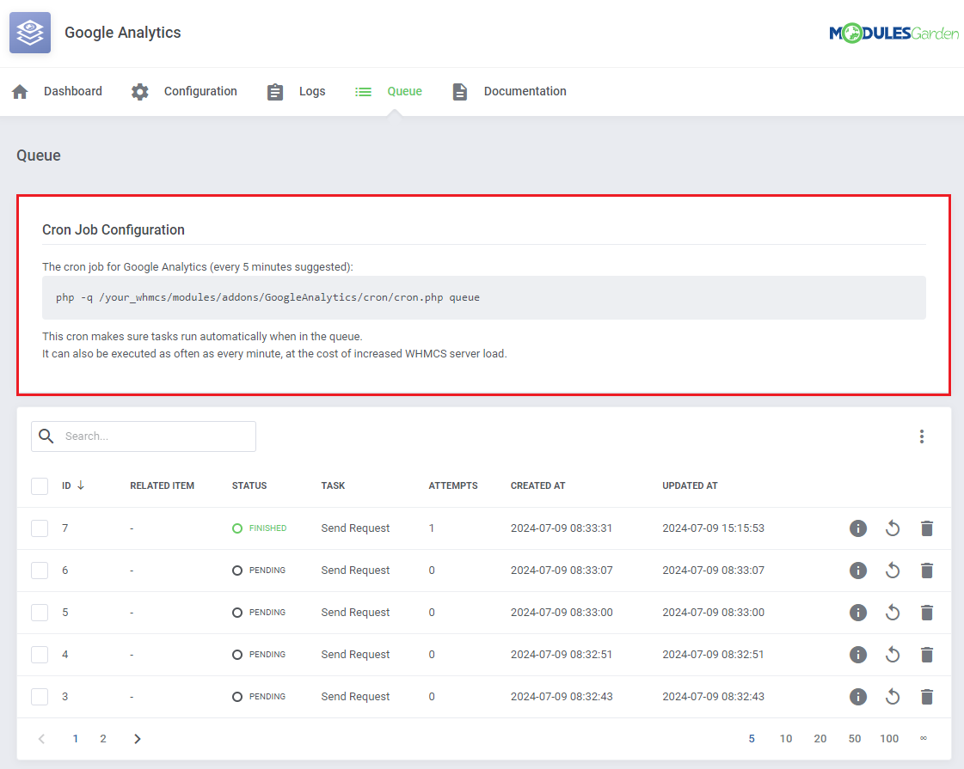View information on task ID 4
The width and height of the screenshot is (964, 769).
pyautogui.click(x=858, y=655)
